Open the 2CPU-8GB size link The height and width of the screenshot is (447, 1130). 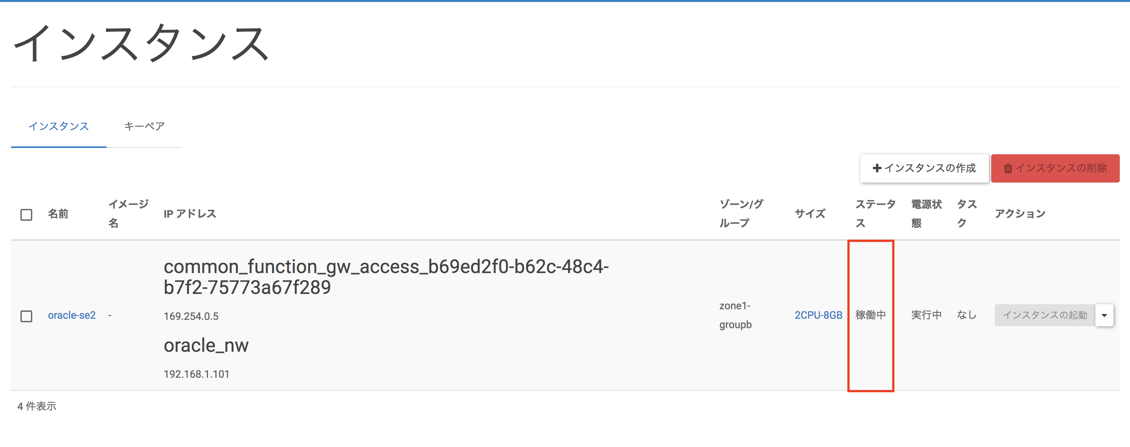(x=818, y=315)
